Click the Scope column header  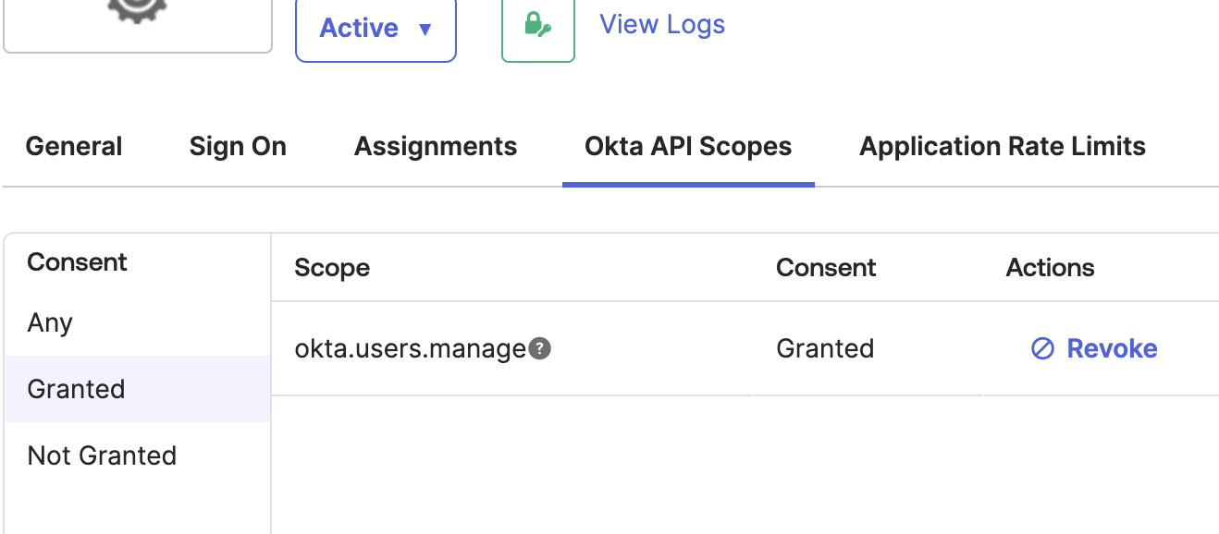[x=332, y=268]
